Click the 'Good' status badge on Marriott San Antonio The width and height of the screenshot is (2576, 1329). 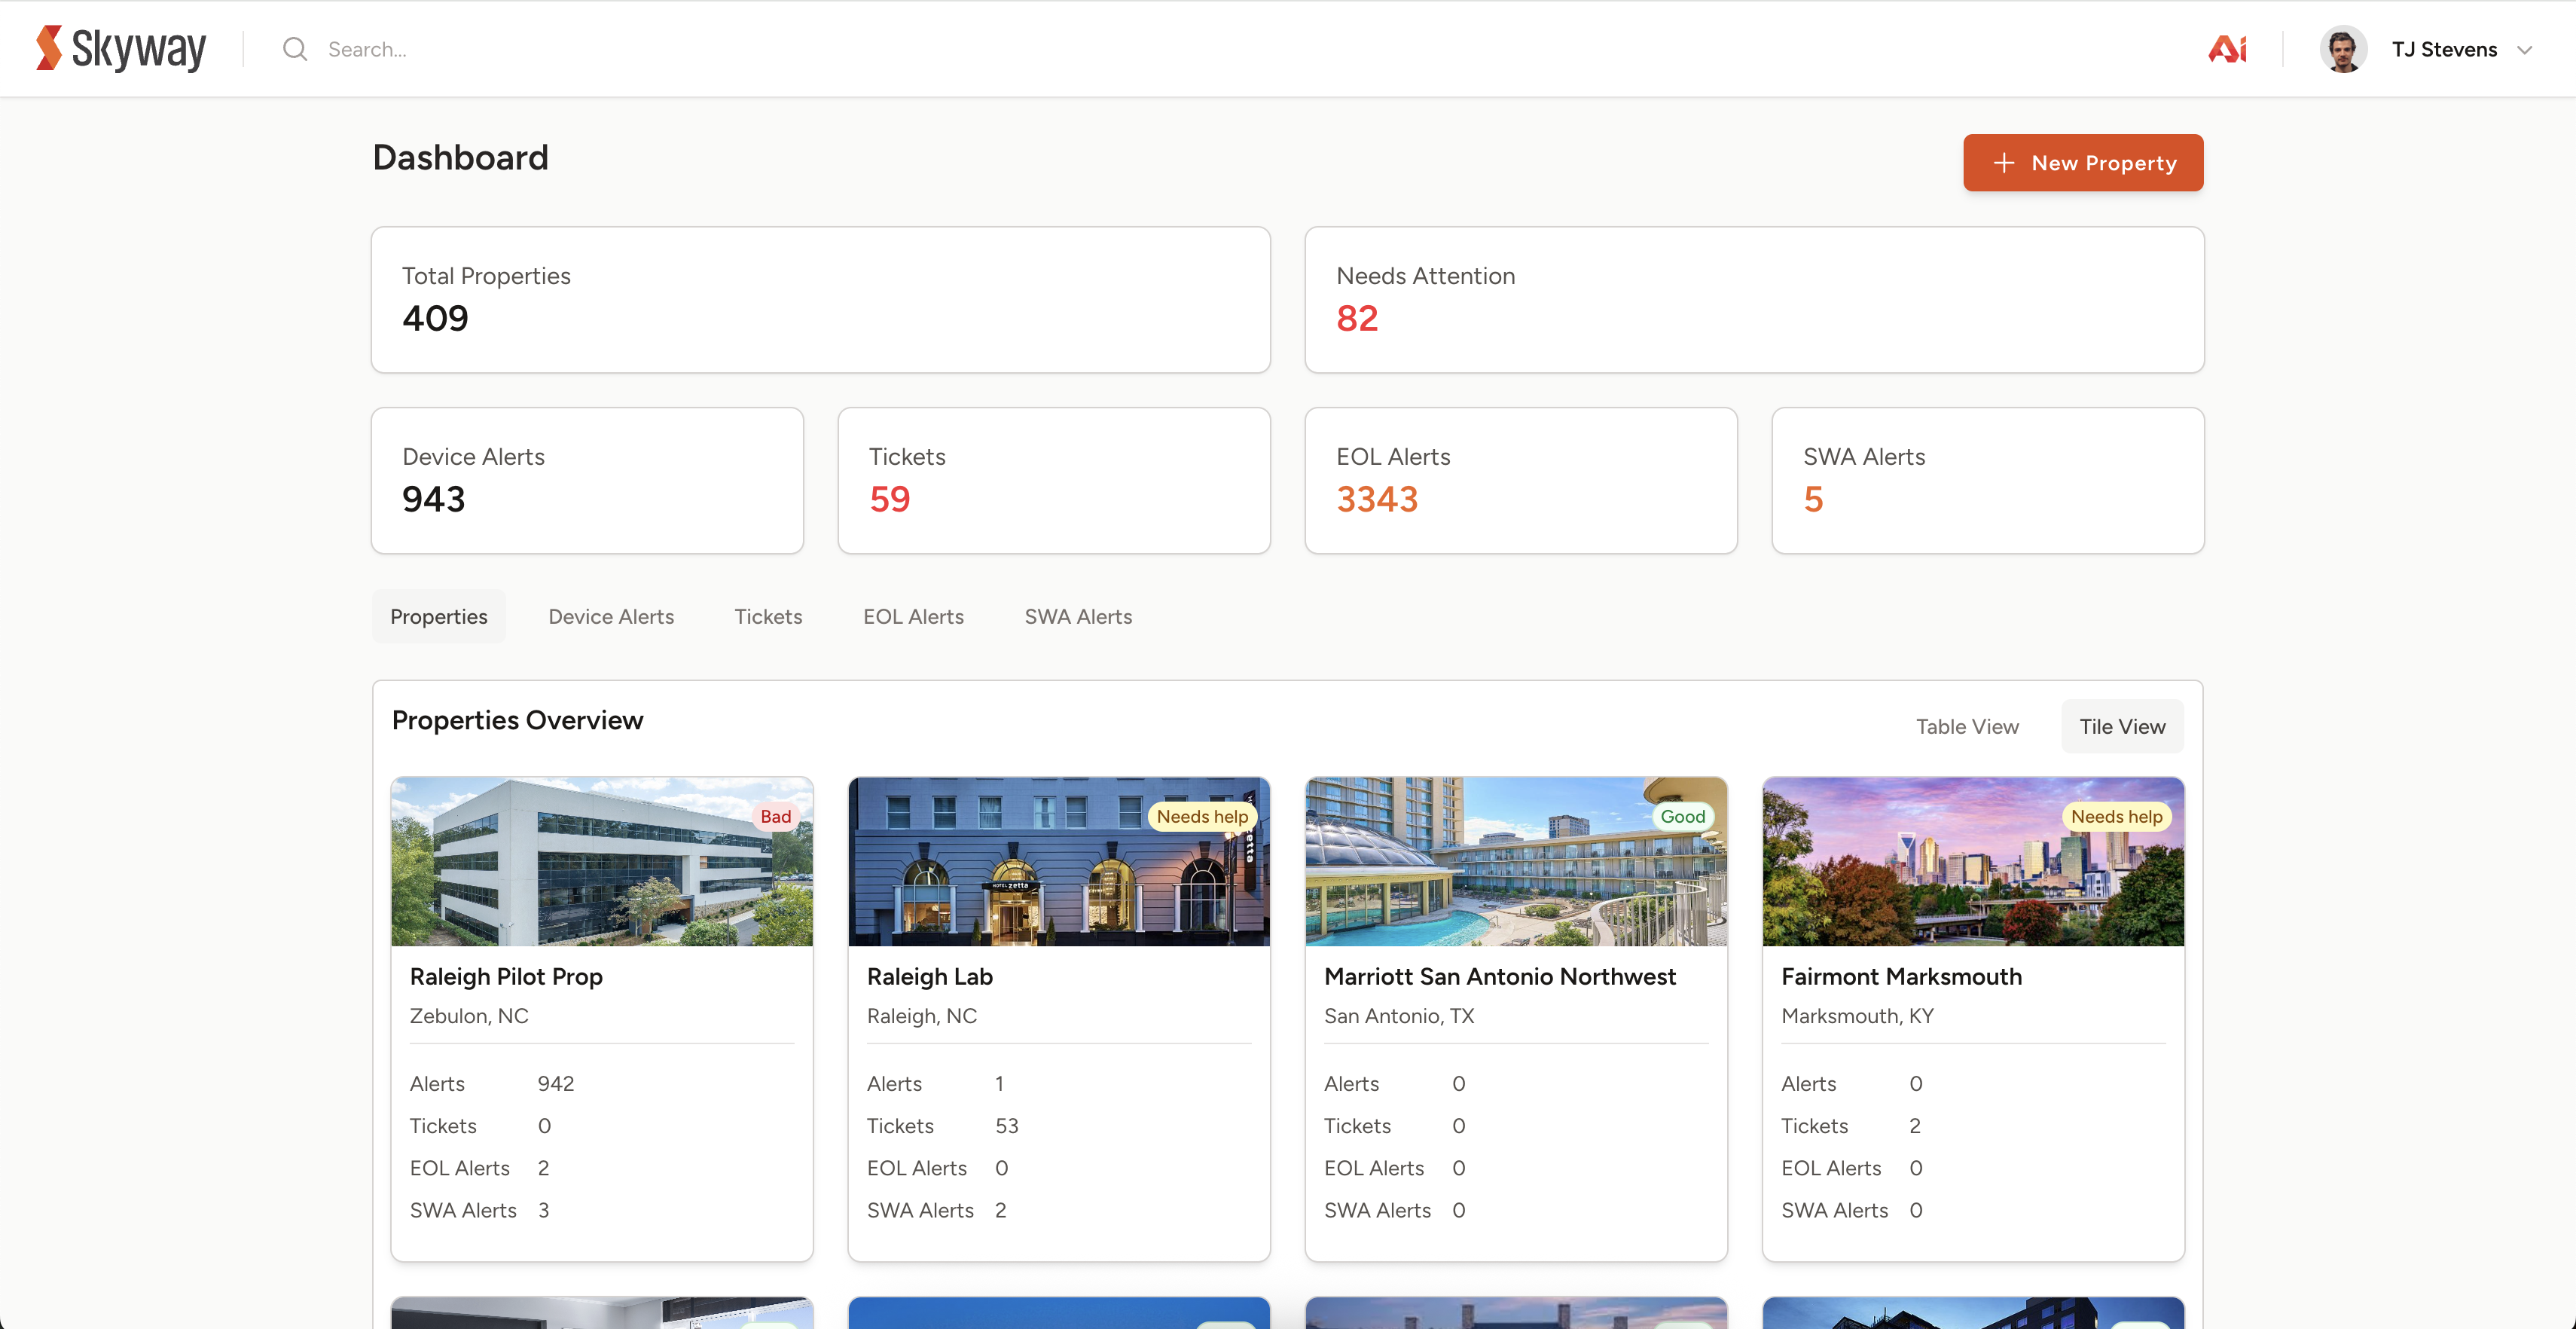tap(1683, 816)
